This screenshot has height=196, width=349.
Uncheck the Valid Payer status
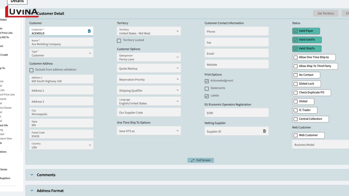pos(295,31)
